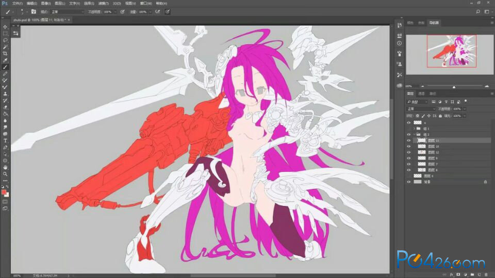495x278 pixels.
Task: Open the History panel icon in the collapsed dock
Action: pyautogui.click(x=399, y=25)
